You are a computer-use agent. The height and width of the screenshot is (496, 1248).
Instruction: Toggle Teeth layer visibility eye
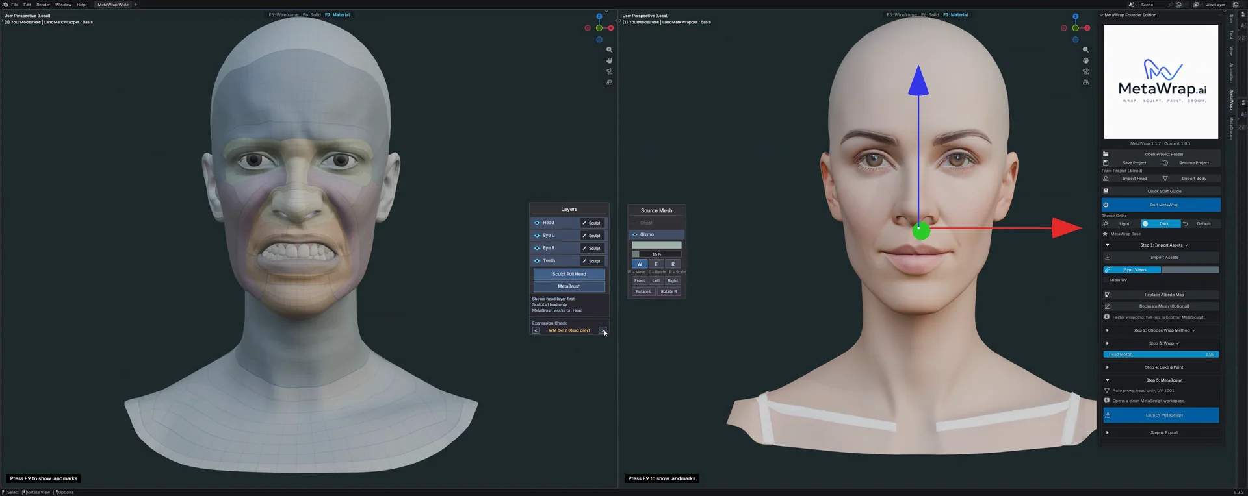point(537,260)
